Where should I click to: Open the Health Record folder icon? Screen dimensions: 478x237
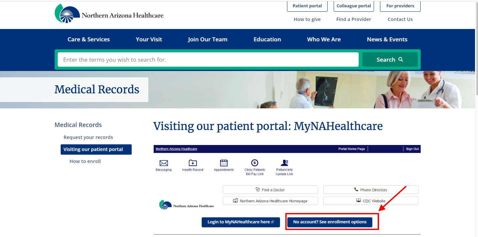pyautogui.click(x=193, y=163)
